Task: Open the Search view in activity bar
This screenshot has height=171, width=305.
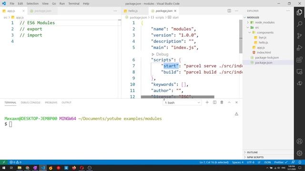Action: (x=299, y=24)
